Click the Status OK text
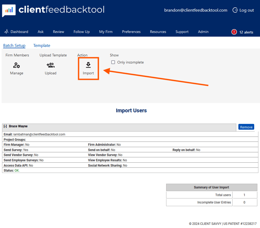This screenshot has width=260, height=228. click(x=11, y=171)
